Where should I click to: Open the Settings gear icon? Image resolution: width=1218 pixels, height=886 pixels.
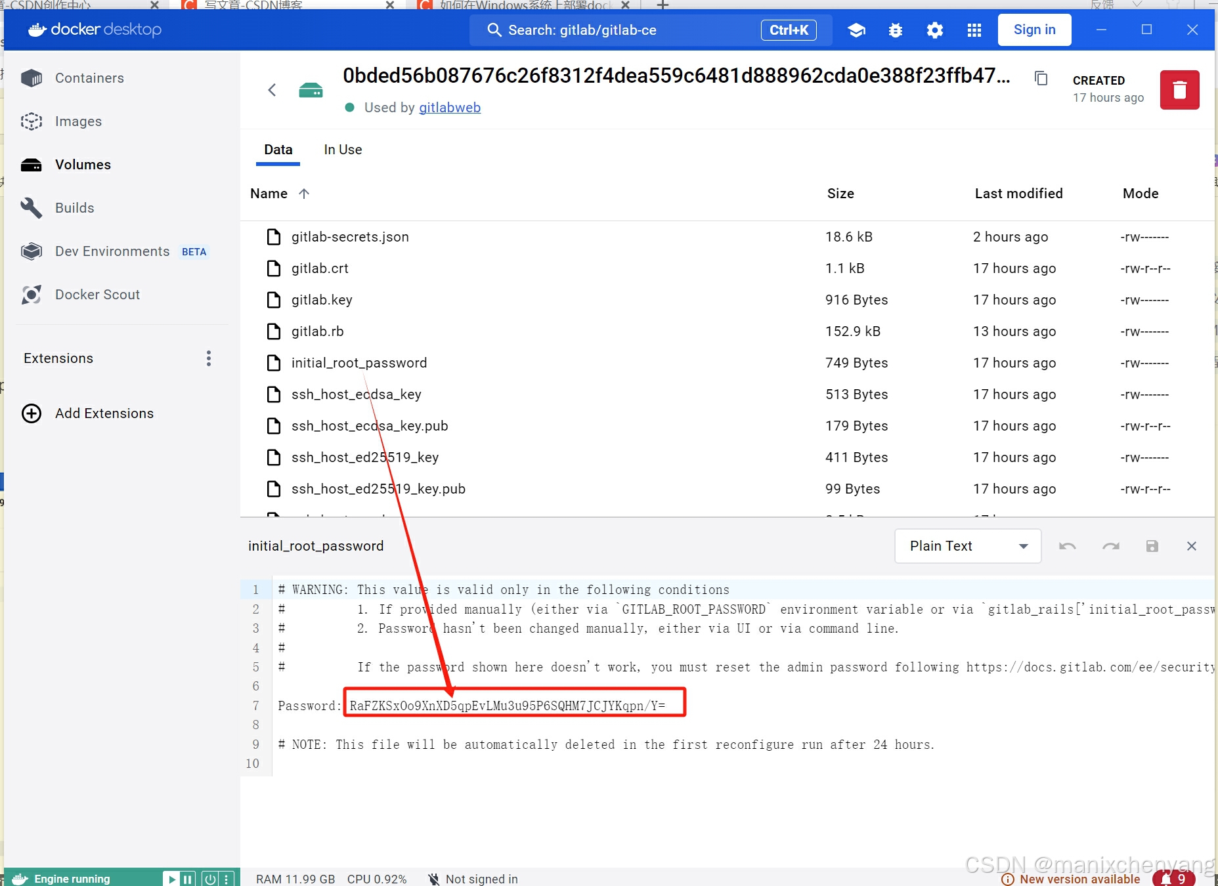[935, 30]
